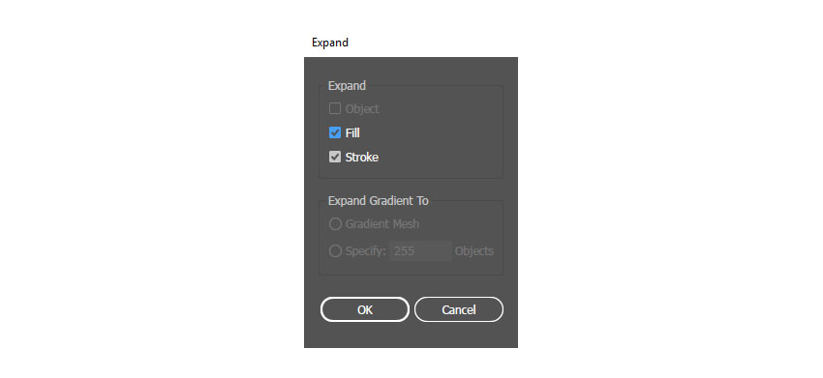
Task: Confirm expansion with the OK button
Action: coord(365,309)
